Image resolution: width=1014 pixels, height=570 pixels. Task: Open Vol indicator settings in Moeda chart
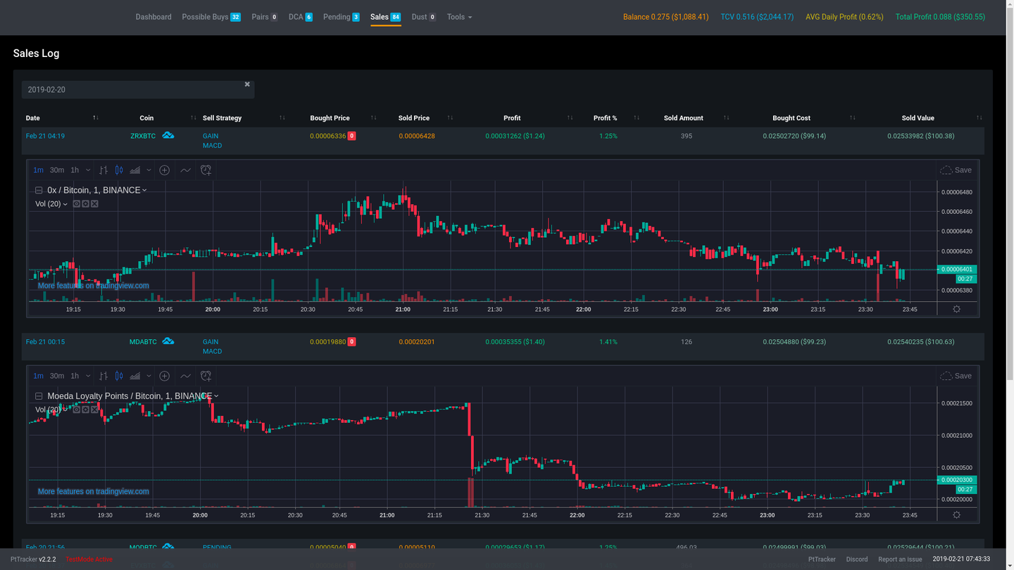click(85, 410)
